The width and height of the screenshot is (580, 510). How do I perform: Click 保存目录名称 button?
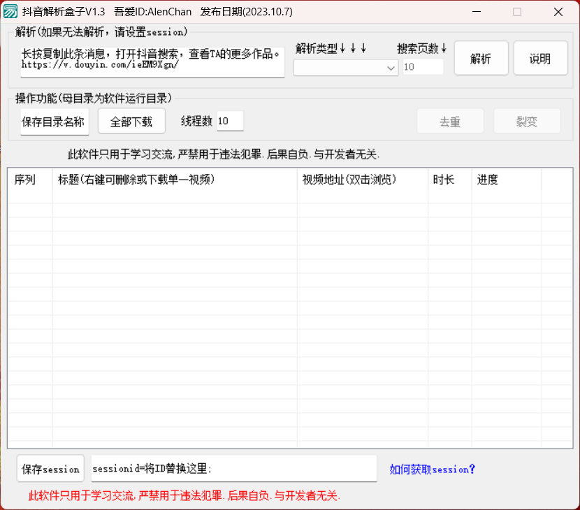point(55,122)
